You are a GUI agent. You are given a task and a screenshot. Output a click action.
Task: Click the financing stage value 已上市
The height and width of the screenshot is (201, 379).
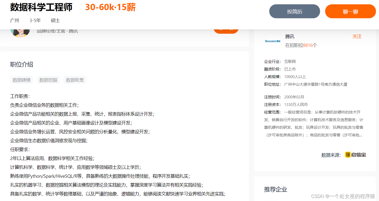(x=290, y=69)
